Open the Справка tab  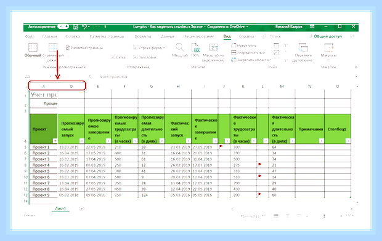(246, 36)
